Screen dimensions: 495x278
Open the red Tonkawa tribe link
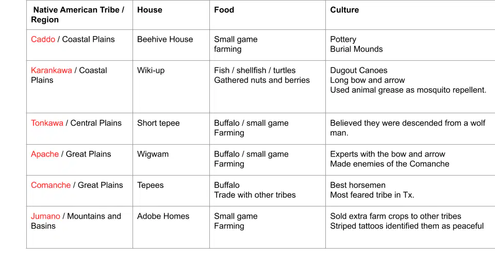coord(47,123)
